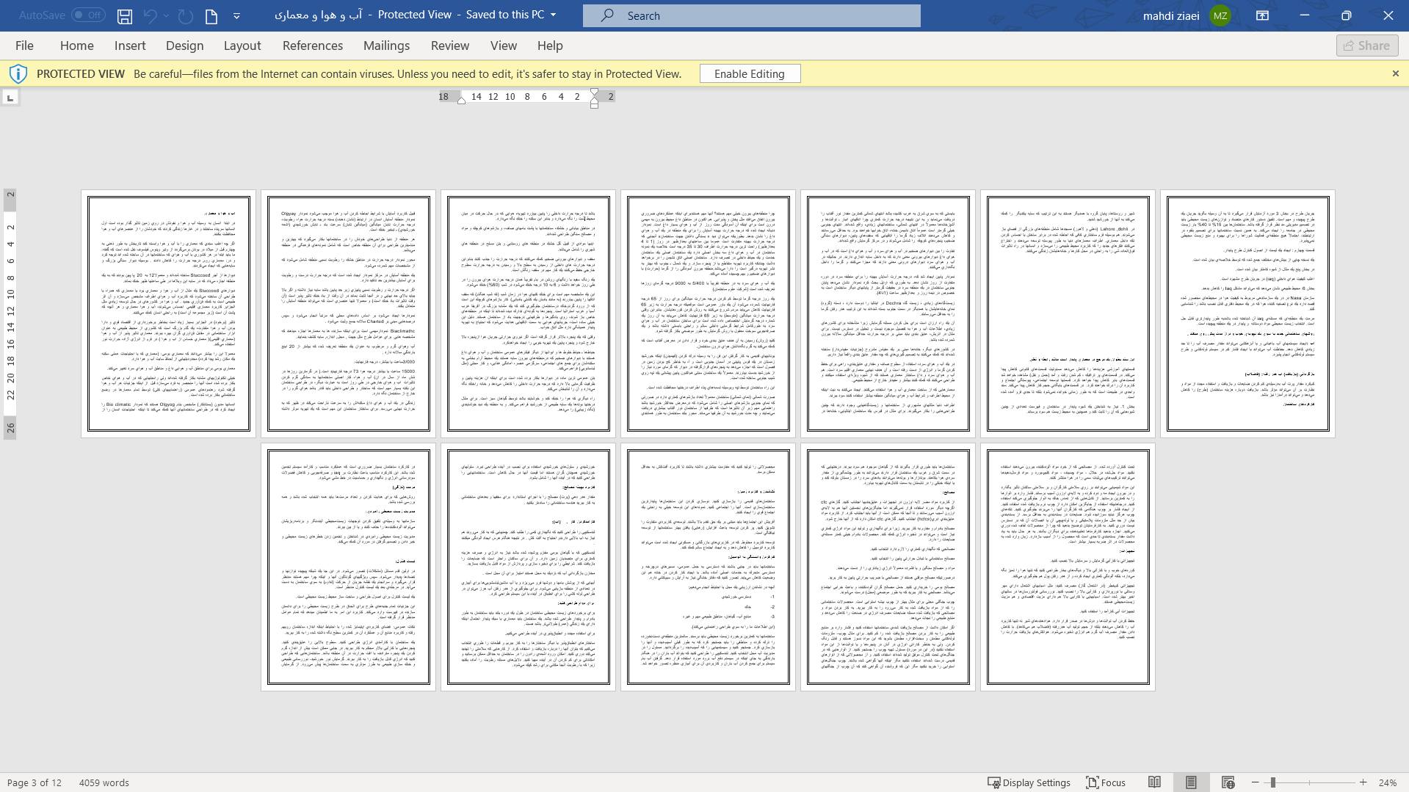
Task: Click the last page in the bottom row
Action: pyautogui.click(x=1068, y=567)
